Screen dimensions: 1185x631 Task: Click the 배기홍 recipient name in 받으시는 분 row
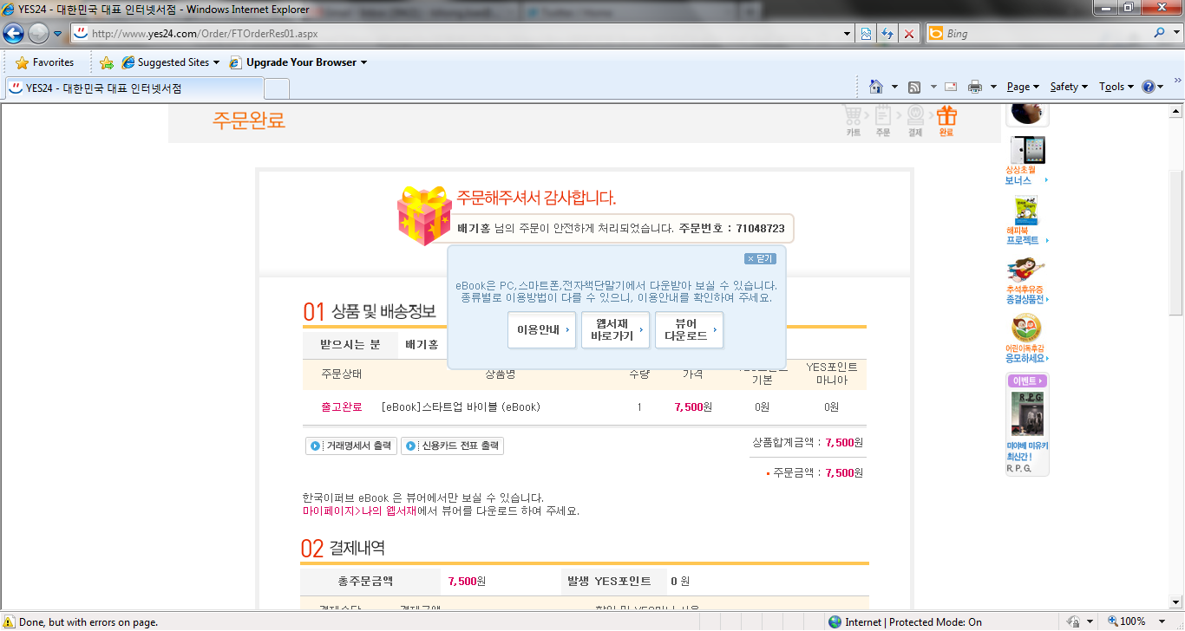422,345
